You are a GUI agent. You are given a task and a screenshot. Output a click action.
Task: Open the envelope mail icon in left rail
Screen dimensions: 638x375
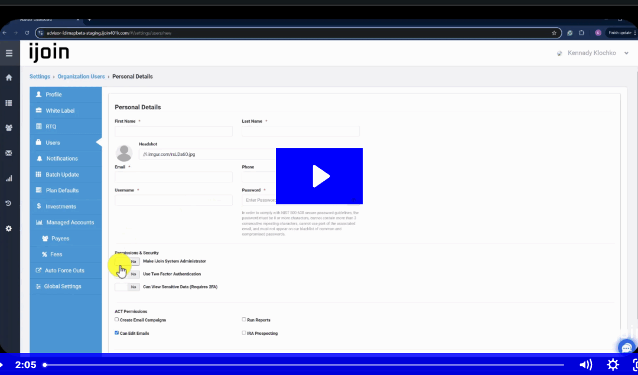pos(8,154)
